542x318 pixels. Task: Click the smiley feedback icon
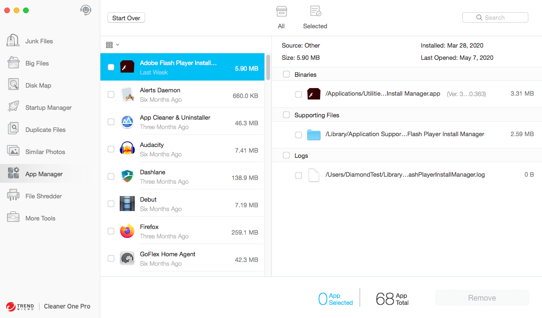(85, 10)
